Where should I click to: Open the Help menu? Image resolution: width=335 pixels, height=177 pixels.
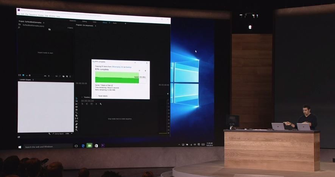pyautogui.click(x=58, y=16)
